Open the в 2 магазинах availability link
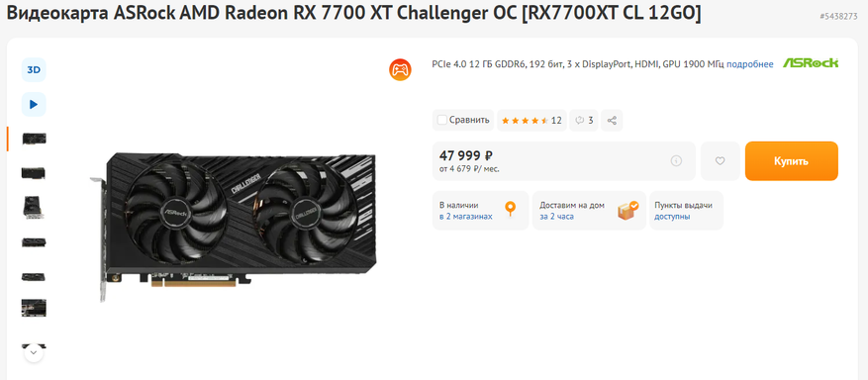This screenshot has width=868, height=380. pyautogui.click(x=465, y=217)
